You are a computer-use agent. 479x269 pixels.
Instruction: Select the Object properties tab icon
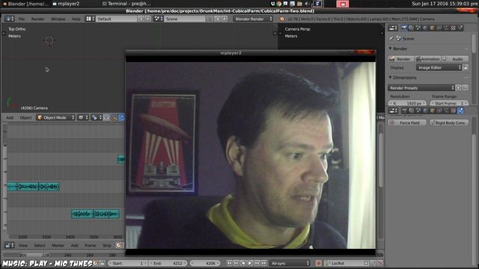433,28
